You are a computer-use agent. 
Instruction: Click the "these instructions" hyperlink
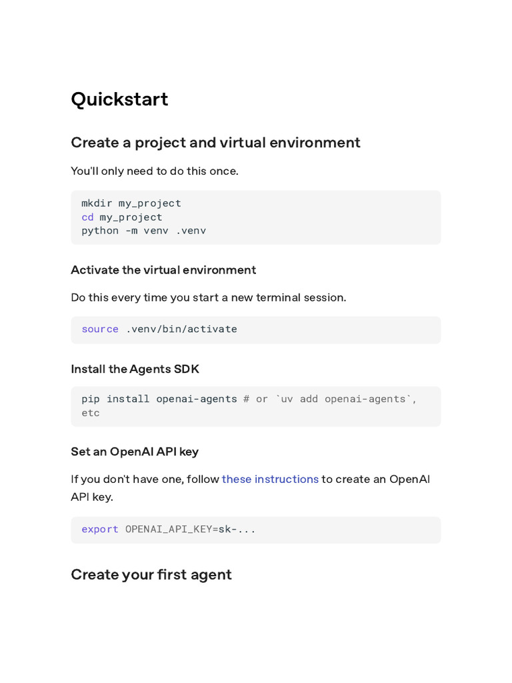[x=270, y=479]
